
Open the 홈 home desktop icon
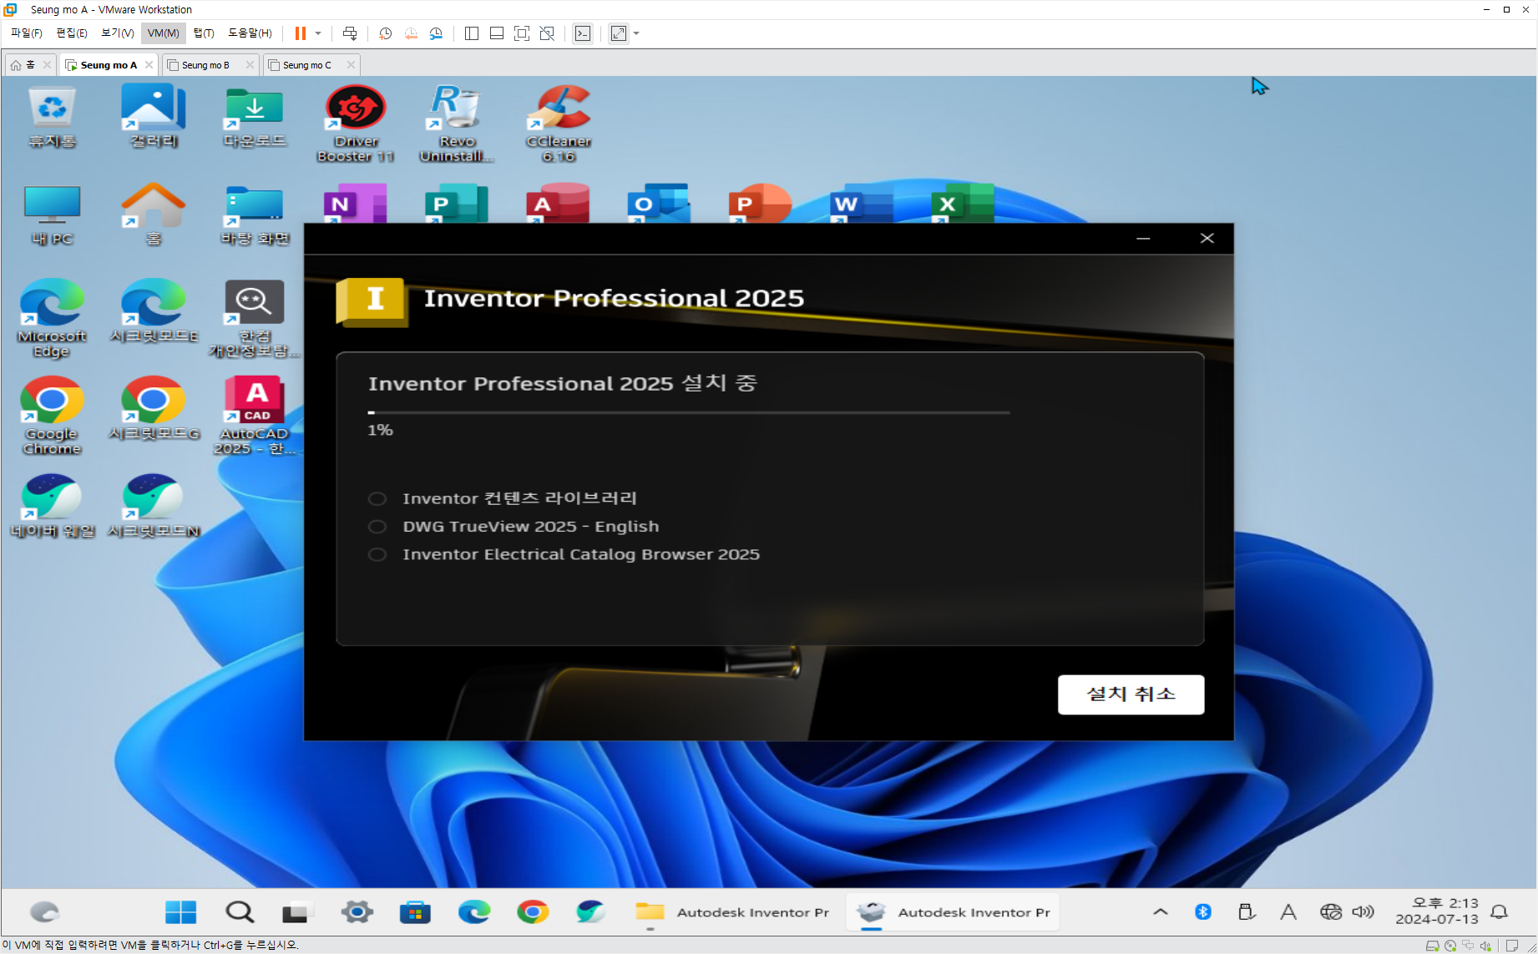coord(153,215)
